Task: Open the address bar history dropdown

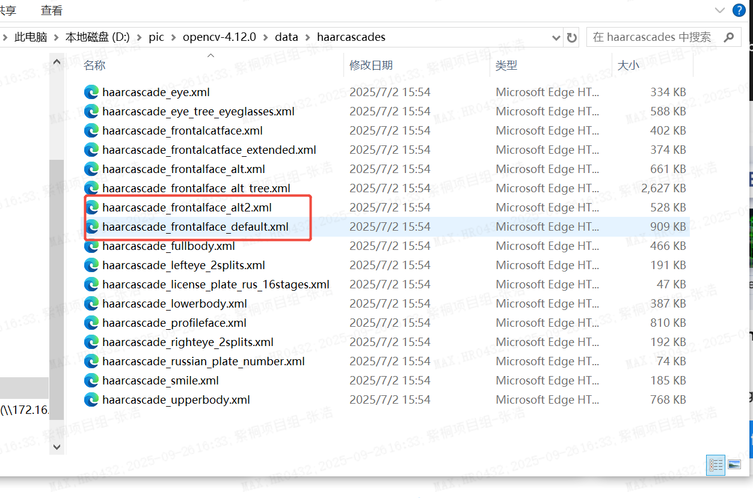Action: coord(556,37)
